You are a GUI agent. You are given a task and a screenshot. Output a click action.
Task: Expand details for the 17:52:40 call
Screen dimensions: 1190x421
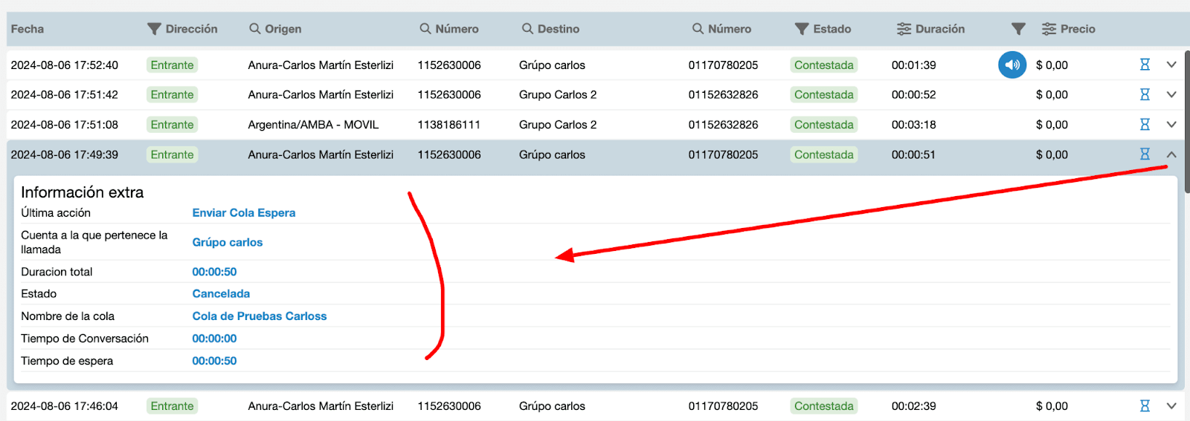pos(1171,65)
